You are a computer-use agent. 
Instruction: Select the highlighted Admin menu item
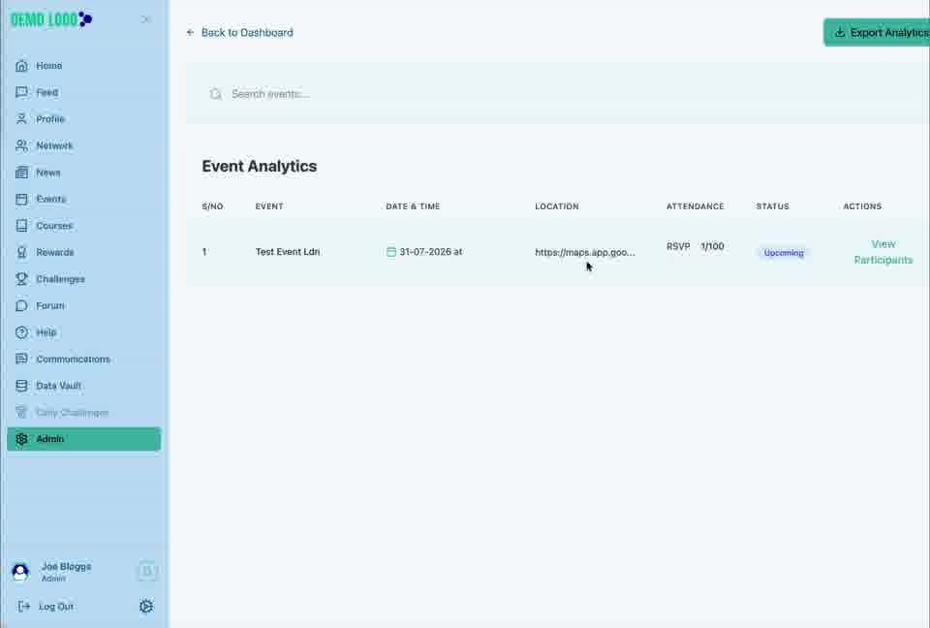(x=83, y=439)
